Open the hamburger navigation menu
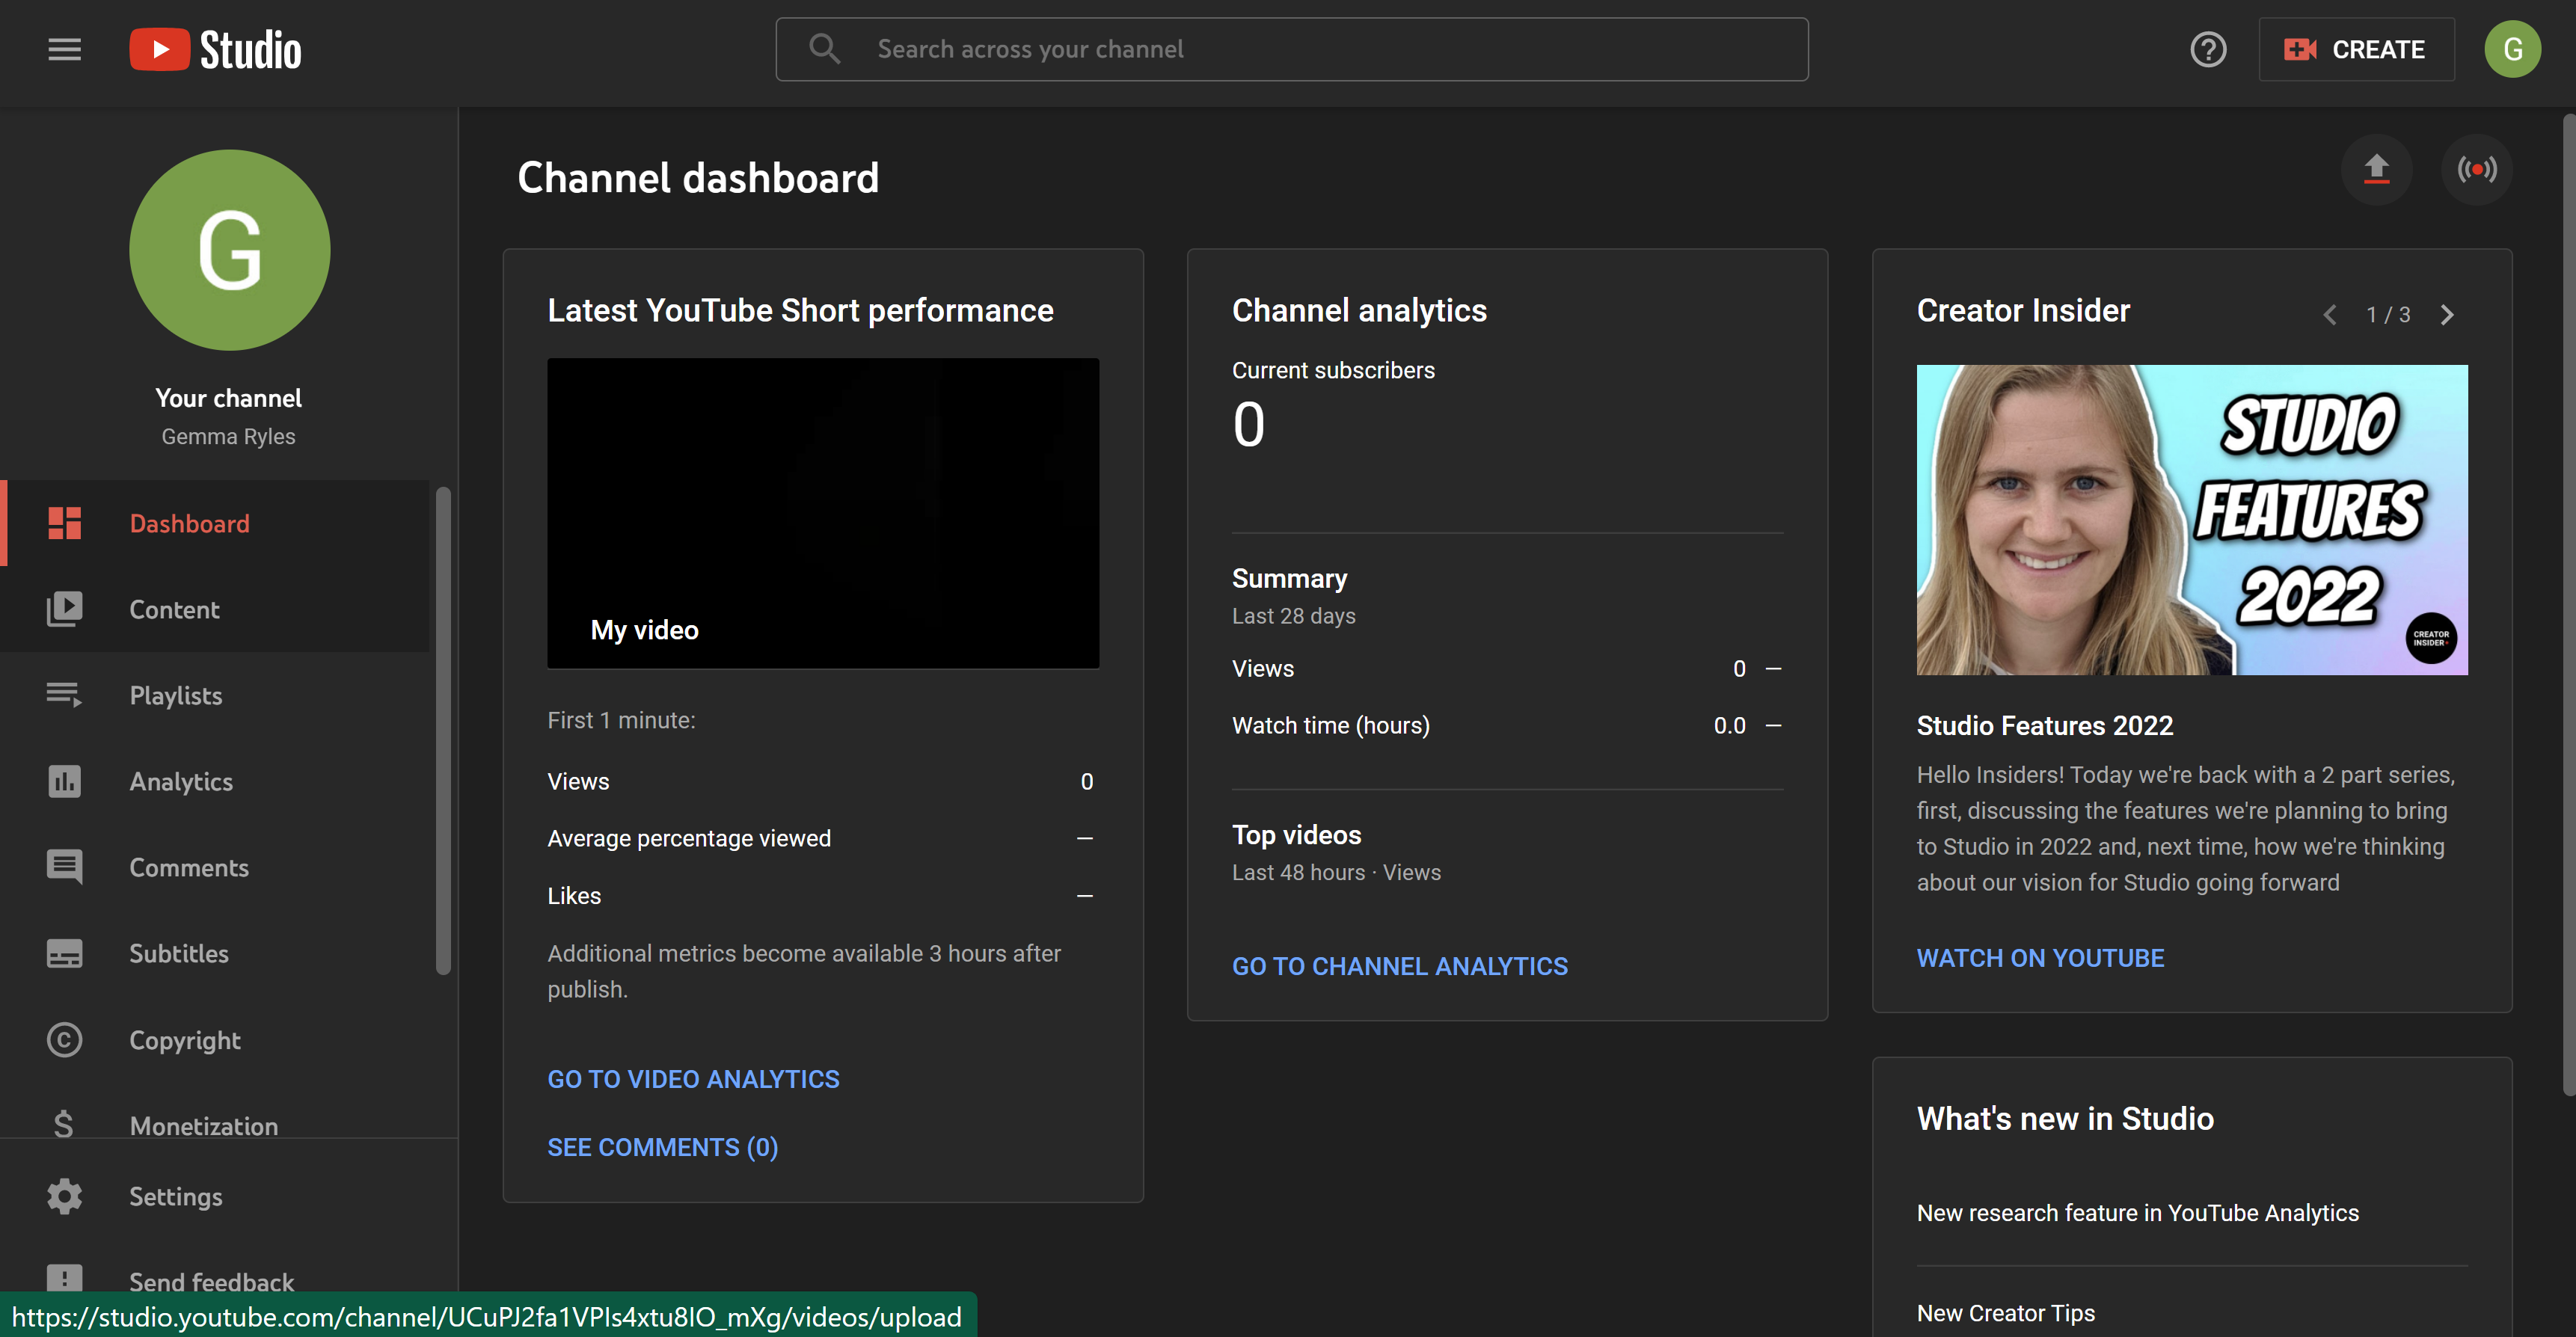2576x1337 pixels. 64,49
